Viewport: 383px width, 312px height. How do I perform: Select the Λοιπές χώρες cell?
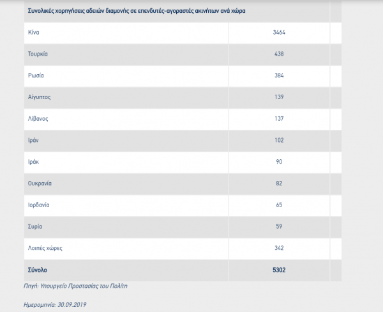[45, 247]
